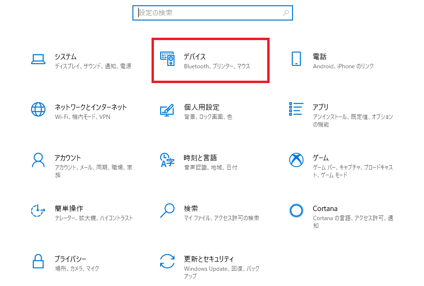Click the Personalization (個人用設定) paintbrush icon
Image resolution: width=424 pixels, height=286 pixels.
[167, 110]
